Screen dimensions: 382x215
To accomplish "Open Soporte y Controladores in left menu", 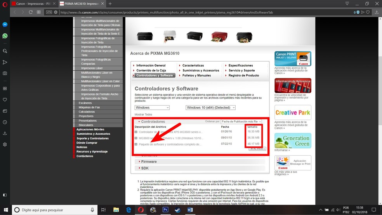I will [92, 138].
